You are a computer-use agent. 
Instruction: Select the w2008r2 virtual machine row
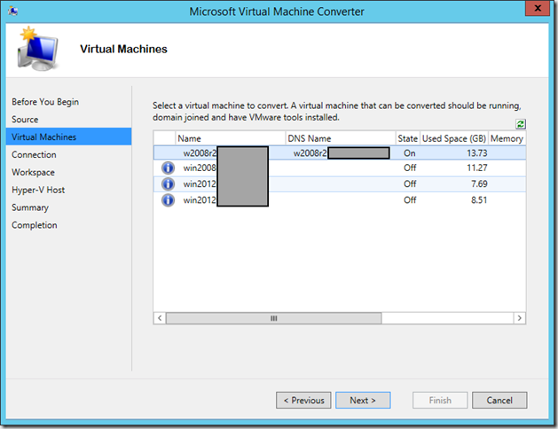(340, 153)
